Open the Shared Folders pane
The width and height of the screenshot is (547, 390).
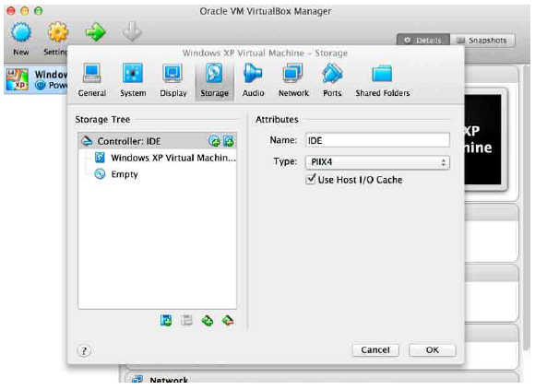coord(382,80)
